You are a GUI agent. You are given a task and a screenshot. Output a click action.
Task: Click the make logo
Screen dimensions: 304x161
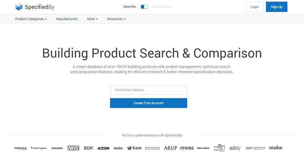[x=276, y=148]
